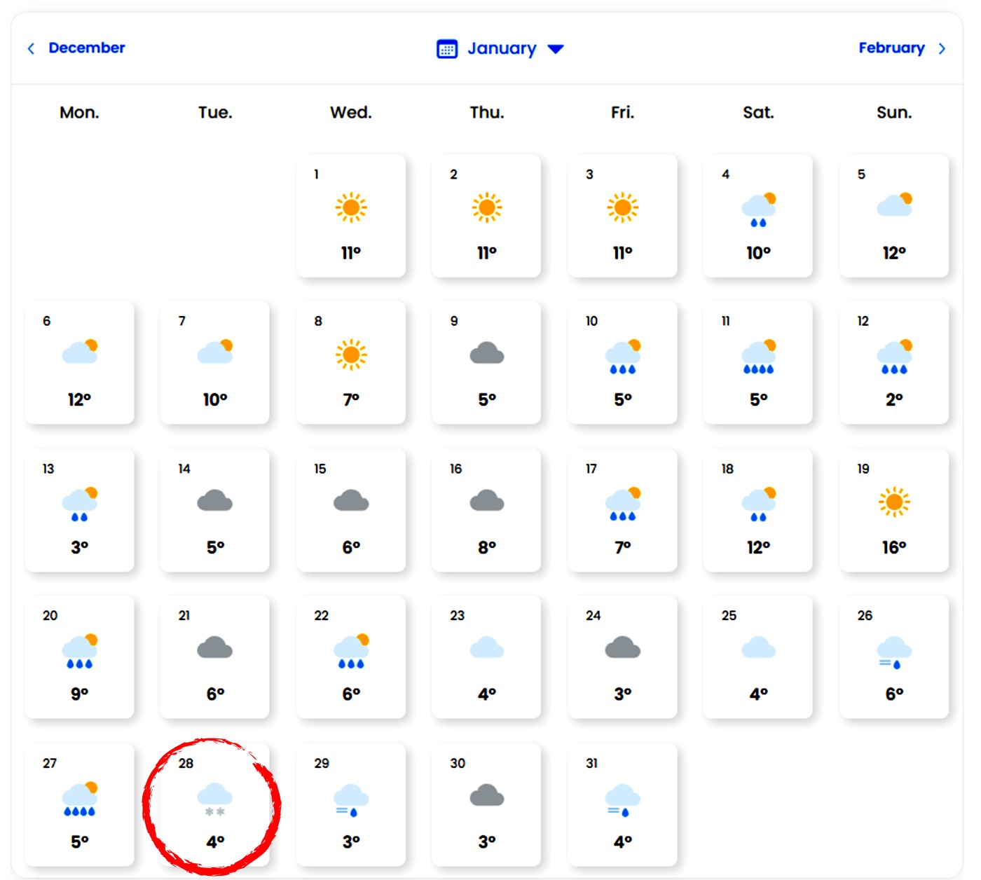Open January 23 light cloud day card
The height and width of the screenshot is (880, 981).
pos(486,656)
